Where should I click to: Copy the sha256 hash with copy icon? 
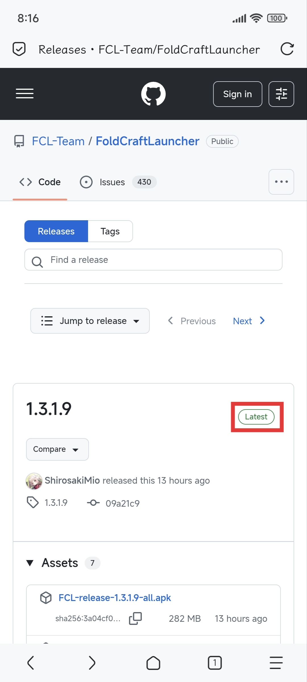click(x=135, y=619)
